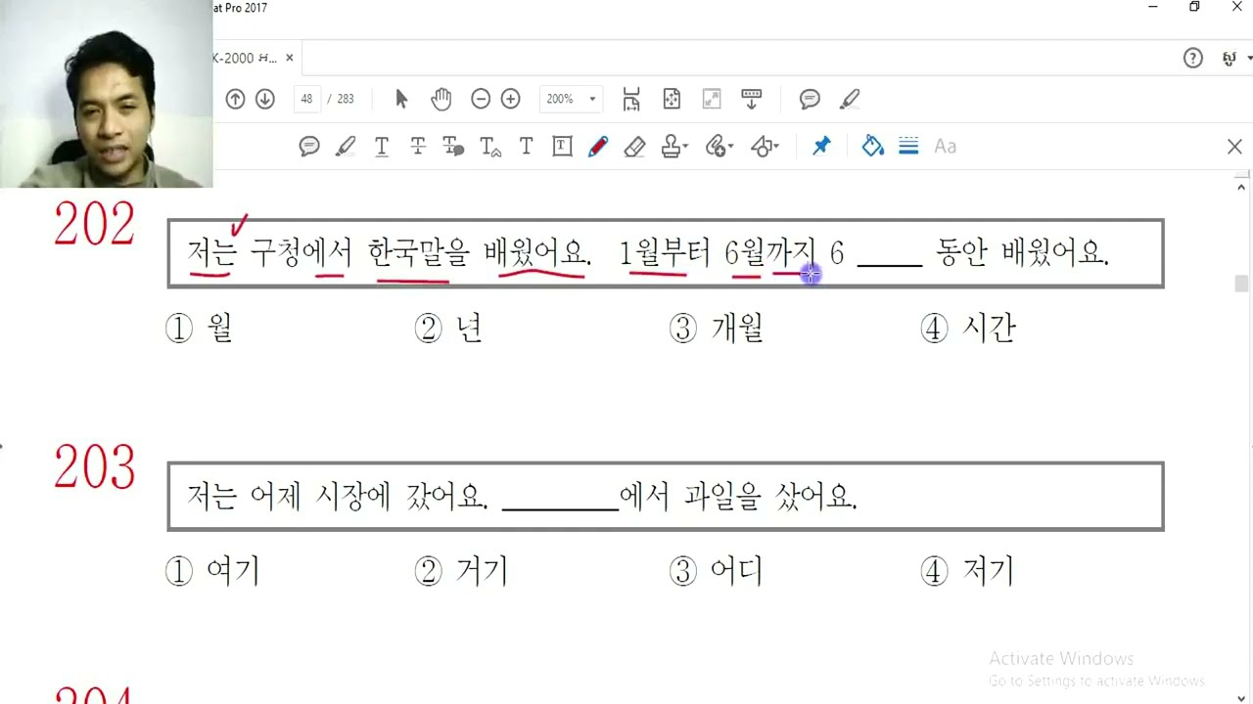This screenshot has height=704, width=1253.
Task: Select the Add Text Box tool
Action: point(562,147)
